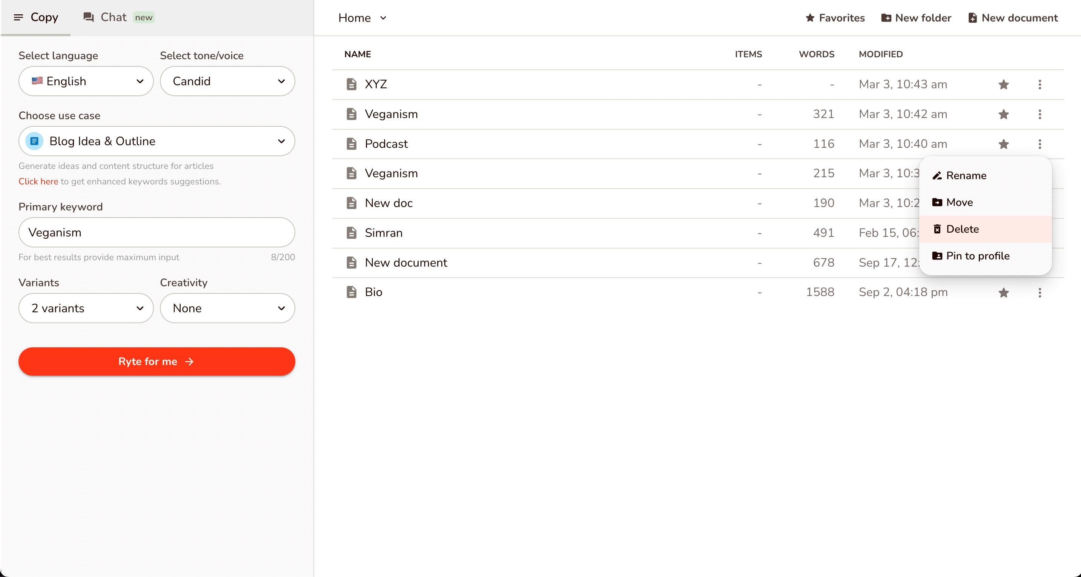Open the Podcast document name
The height and width of the screenshot is (577, 1081).
pos(386,144)
